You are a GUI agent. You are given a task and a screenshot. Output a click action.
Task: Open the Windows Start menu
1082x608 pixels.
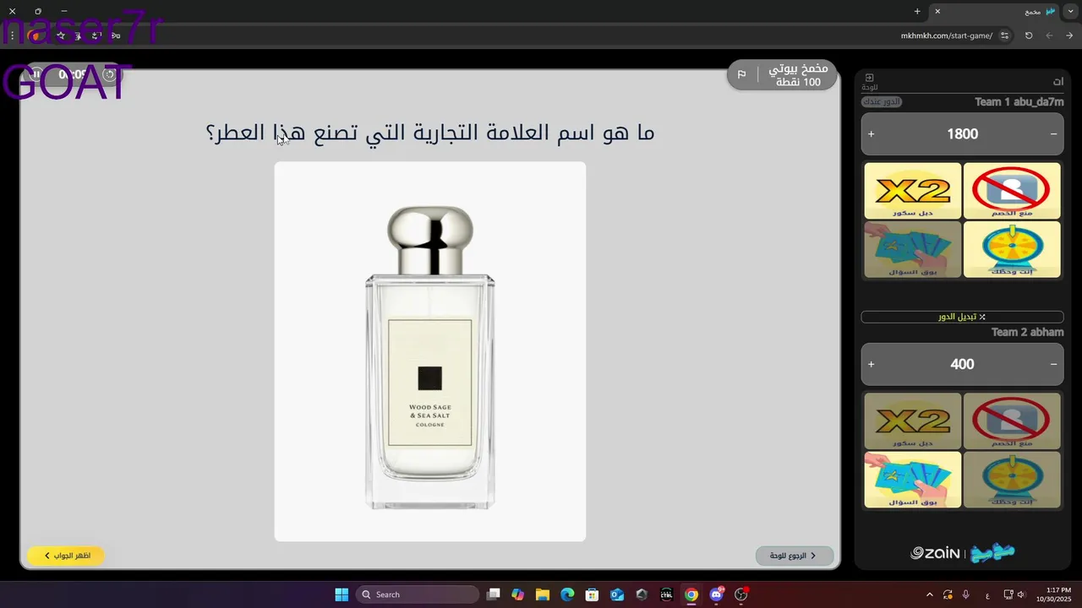[x=342, y=594]
